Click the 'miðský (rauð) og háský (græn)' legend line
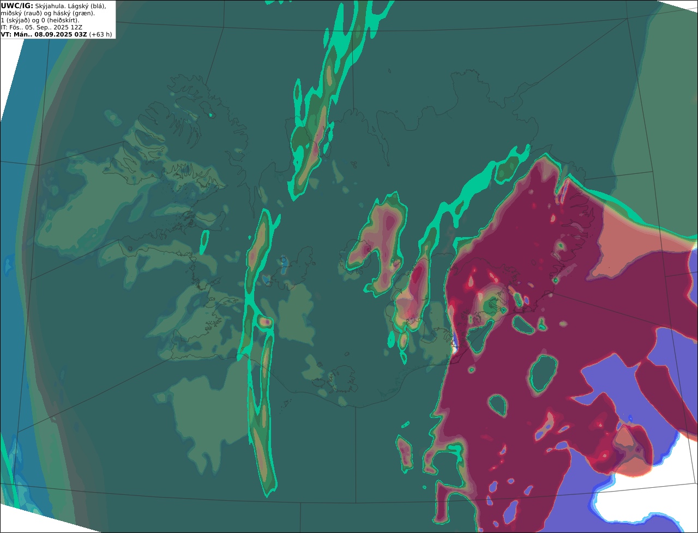 coord(47,13)
